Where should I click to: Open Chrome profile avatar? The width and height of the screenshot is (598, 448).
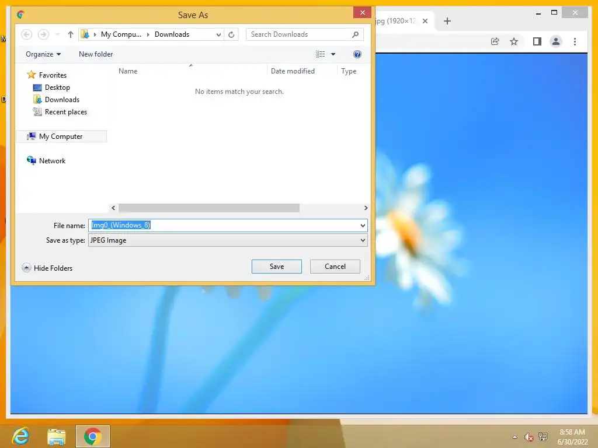(556, 41)
